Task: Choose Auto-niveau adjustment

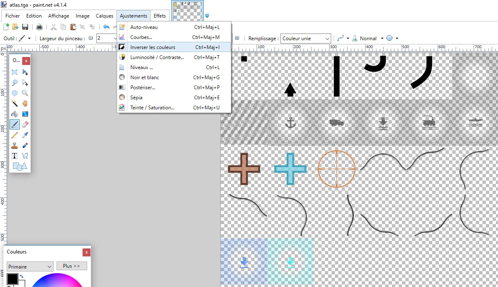Action: (x=174, y=27)
